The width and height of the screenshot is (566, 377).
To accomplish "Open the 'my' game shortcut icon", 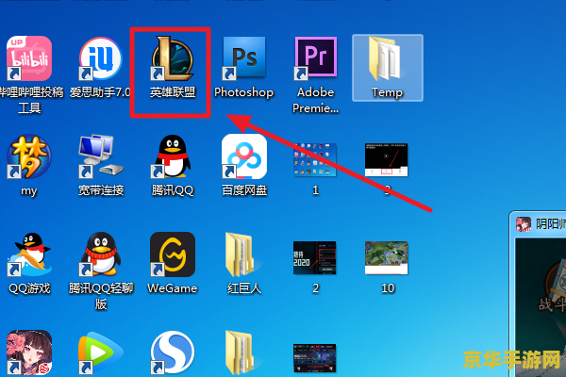I will tap(29, 156).
